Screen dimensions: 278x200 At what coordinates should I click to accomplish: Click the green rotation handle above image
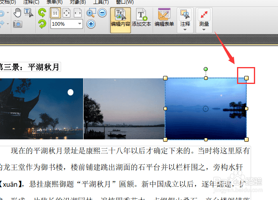coord(206,69)
